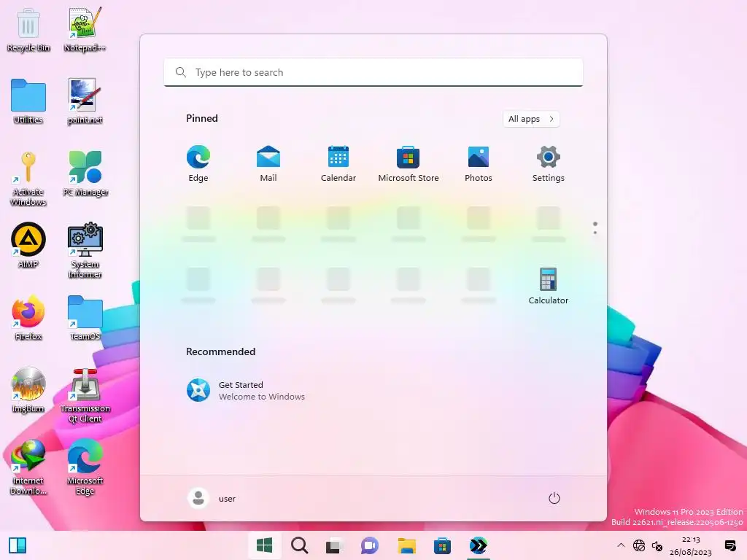
Task: Open the clock showing 22:13
Action: coord(690,545)
